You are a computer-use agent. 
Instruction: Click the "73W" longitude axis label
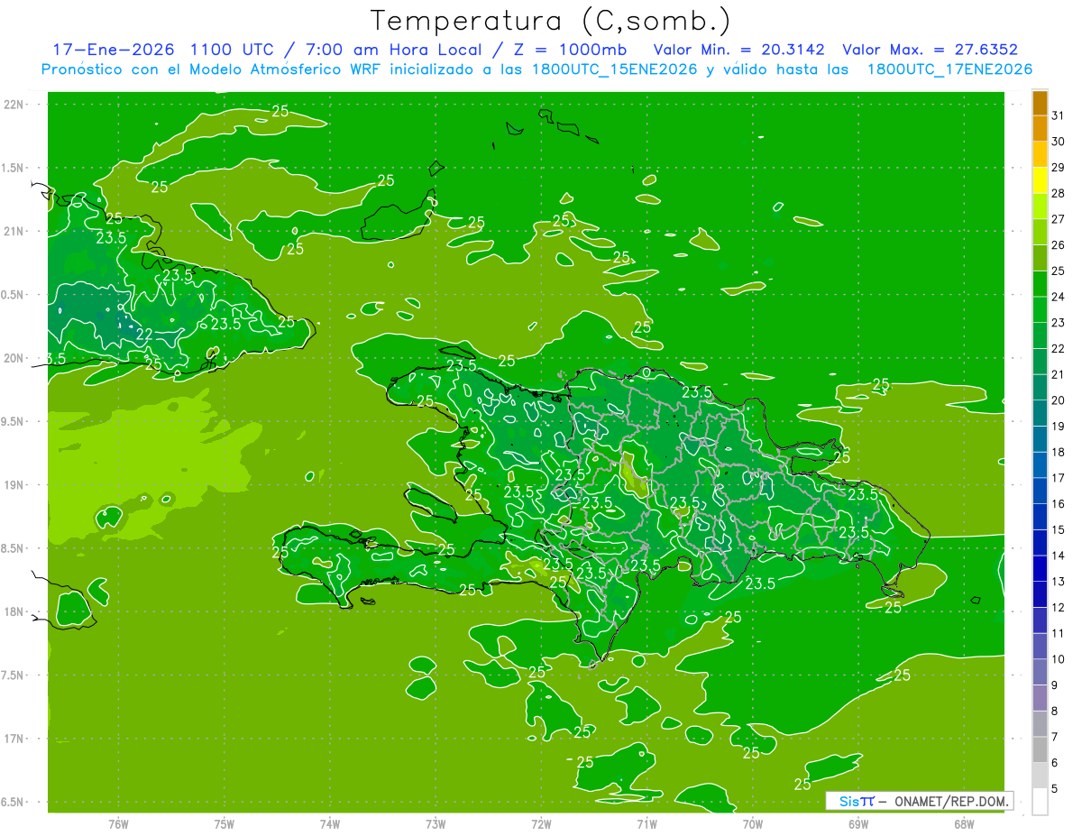[436, 824]
